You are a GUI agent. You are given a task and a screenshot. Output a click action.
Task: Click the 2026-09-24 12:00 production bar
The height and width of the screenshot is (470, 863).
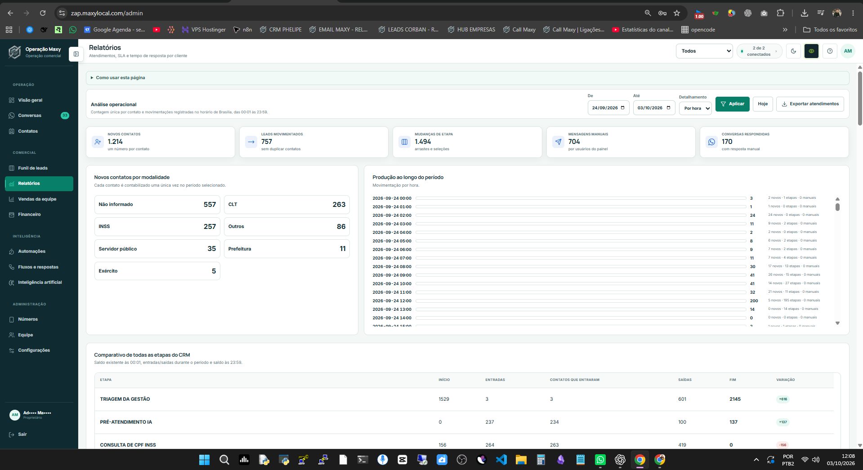[580, 301]
